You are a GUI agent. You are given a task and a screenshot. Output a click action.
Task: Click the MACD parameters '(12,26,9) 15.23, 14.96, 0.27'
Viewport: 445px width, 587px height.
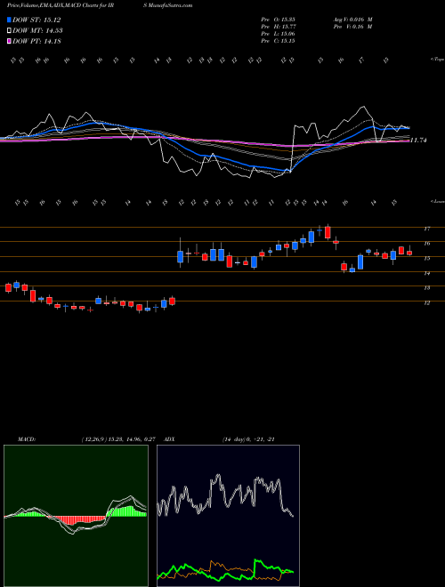coord(118,439)
